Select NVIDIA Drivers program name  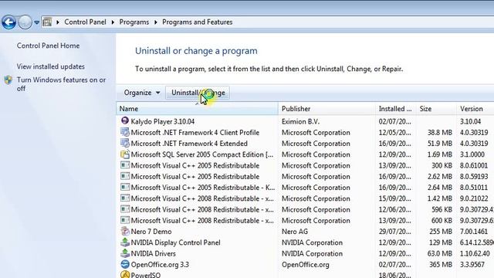[x=153, y=253]
